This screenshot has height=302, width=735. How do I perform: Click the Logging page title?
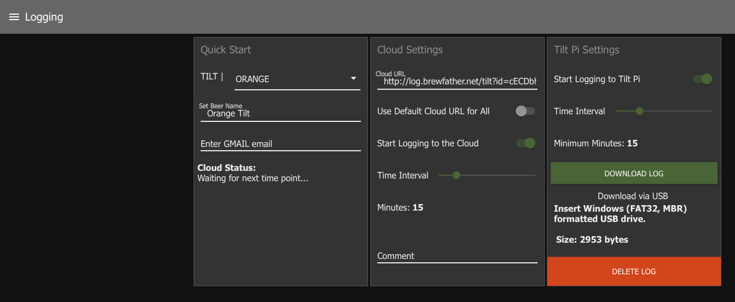(44, 17)
